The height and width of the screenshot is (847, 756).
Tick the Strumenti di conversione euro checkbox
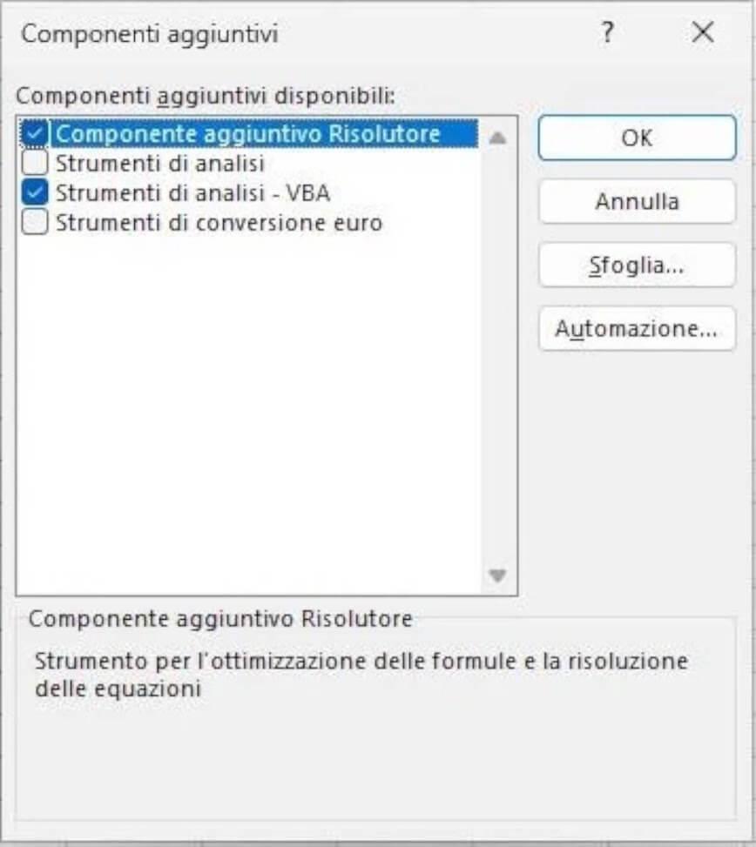[x=35, y=222]
